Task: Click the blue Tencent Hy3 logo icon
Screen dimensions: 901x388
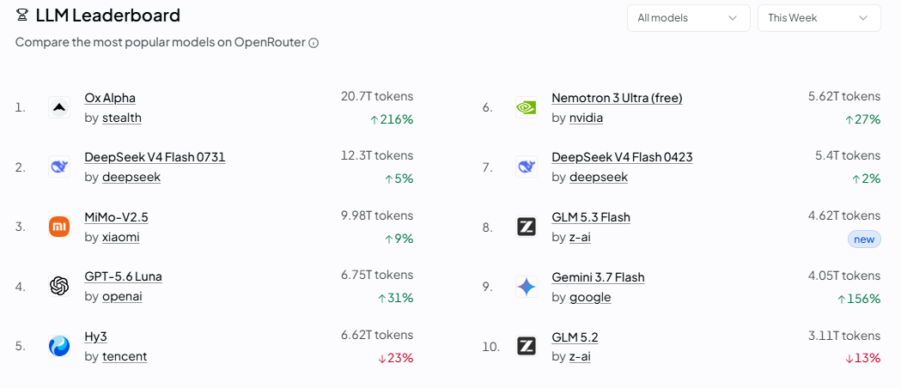Action: [x=59, y=346]
